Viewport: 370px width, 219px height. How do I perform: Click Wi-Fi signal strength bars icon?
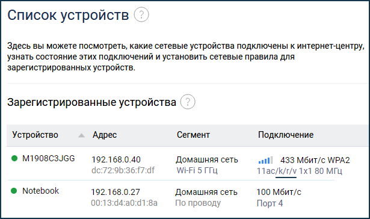coord(265,160)
